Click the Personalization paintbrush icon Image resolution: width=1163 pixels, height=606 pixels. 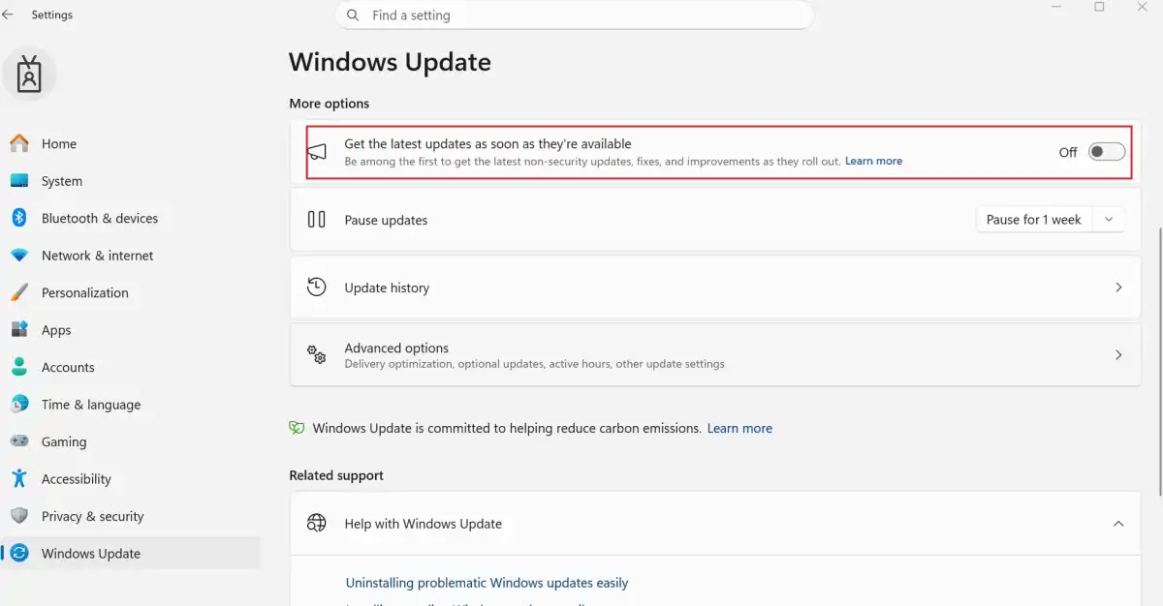(19, 292)
